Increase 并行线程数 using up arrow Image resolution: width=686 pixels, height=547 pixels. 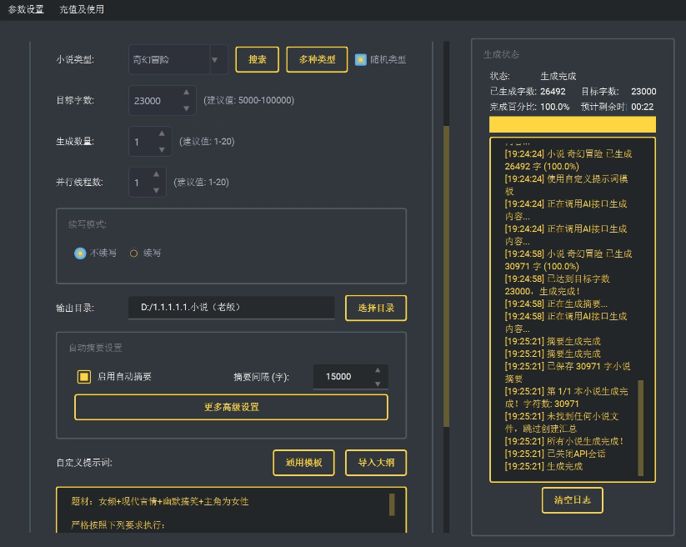155,174
